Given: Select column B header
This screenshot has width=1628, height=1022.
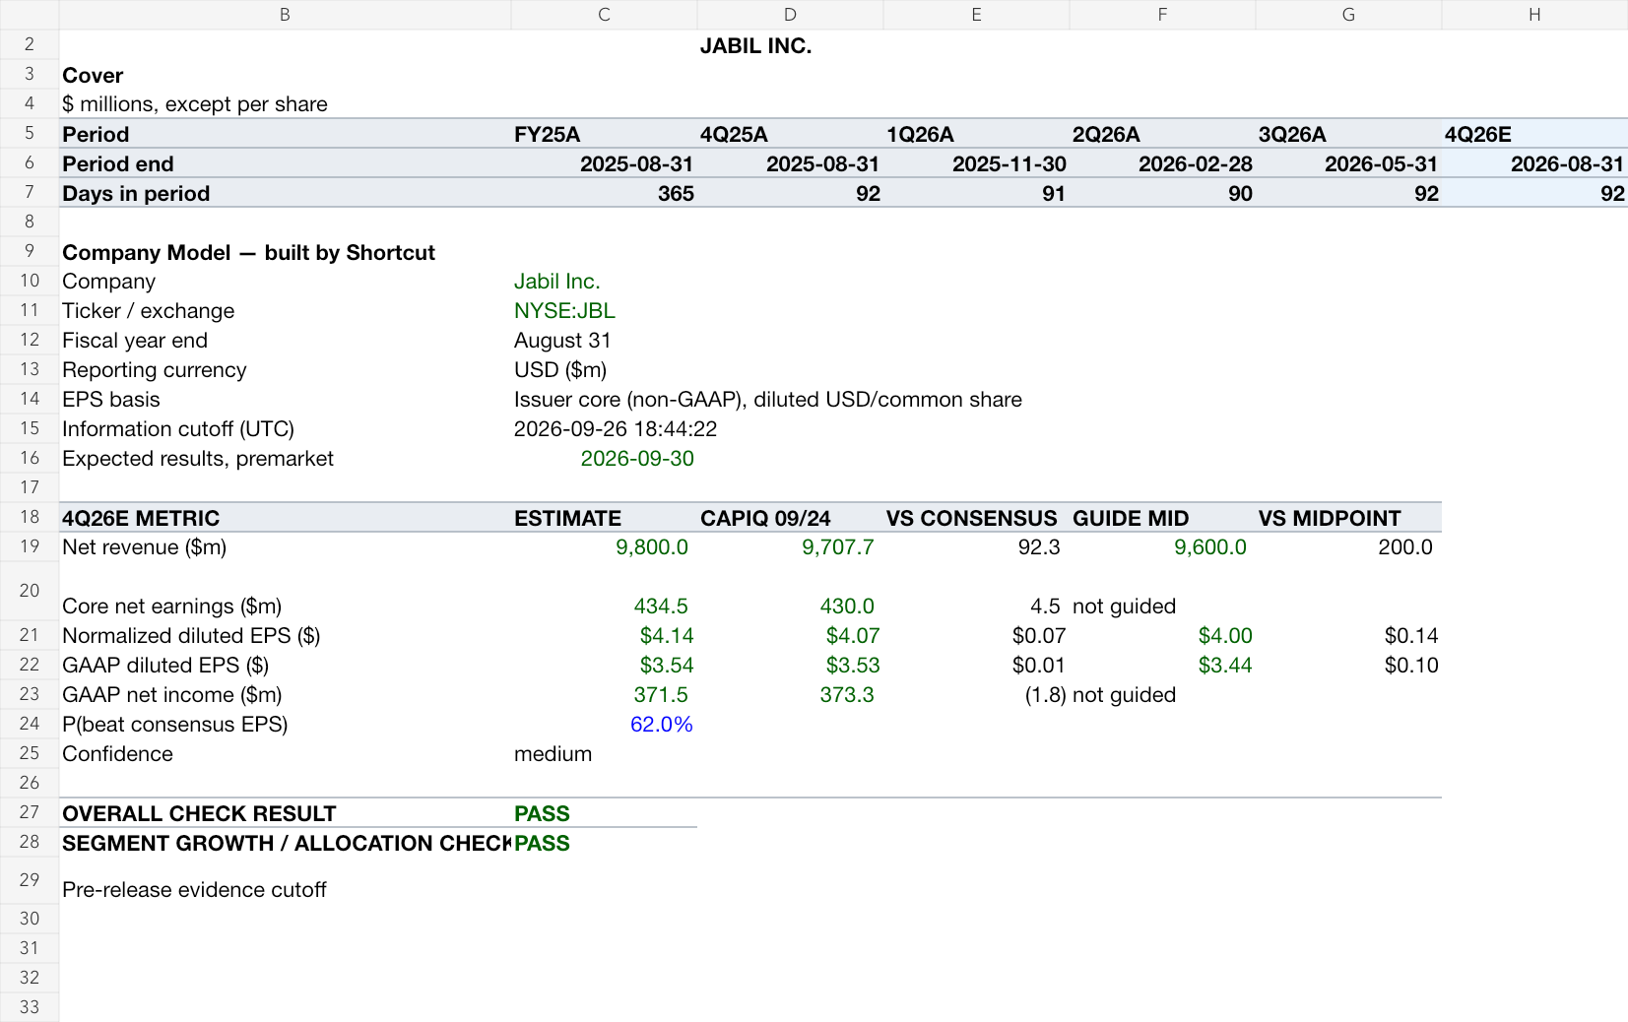Looking at the screenshot, I should coord(285,15).
